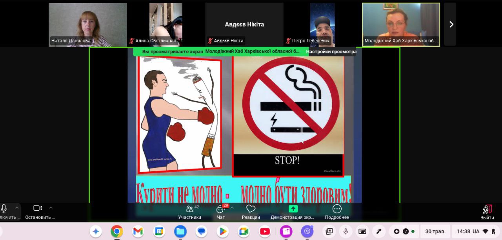Open the holding space tote icon
502x240 pixels.
point(329,231)
